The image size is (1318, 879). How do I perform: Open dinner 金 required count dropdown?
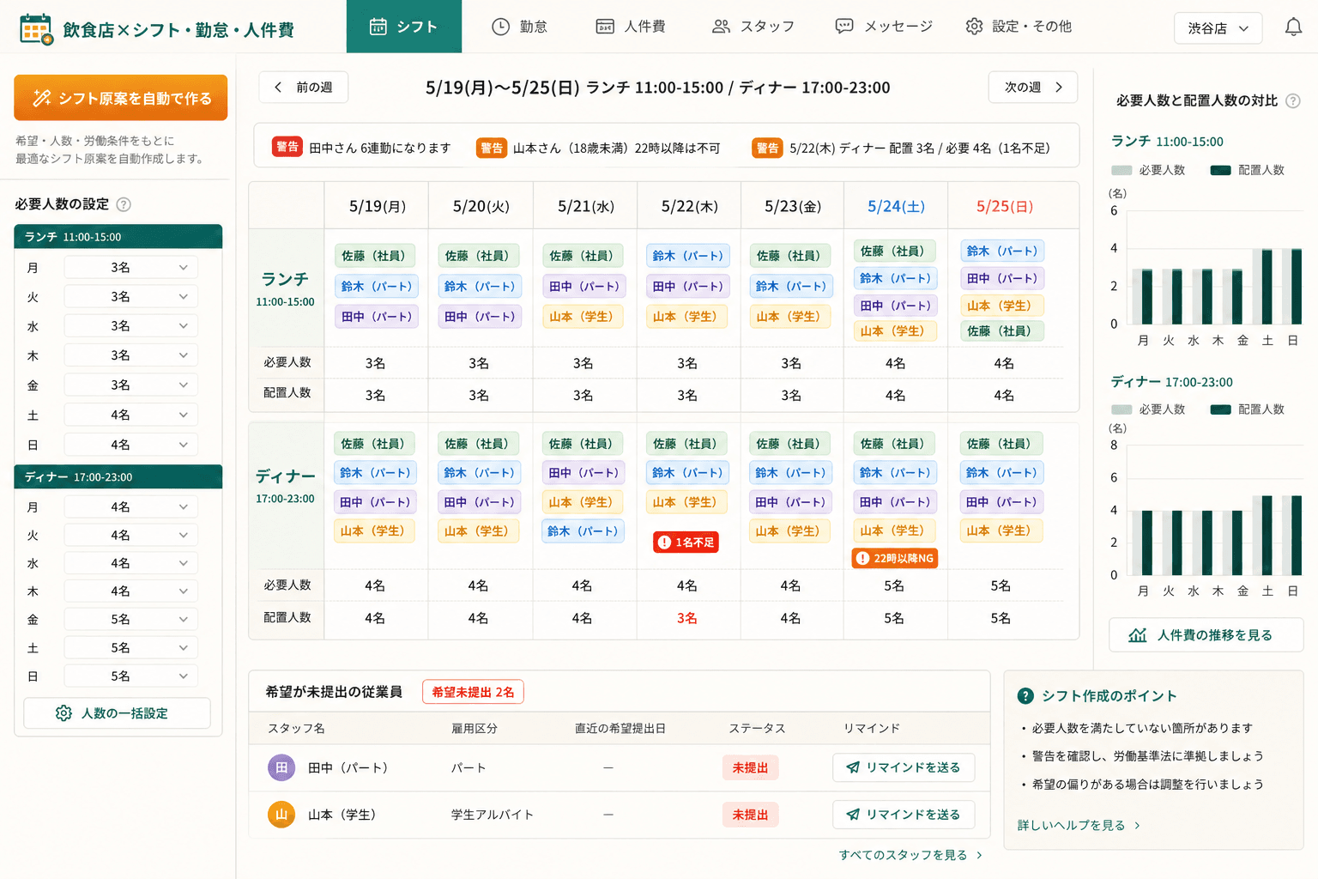(x=130, y=620)
